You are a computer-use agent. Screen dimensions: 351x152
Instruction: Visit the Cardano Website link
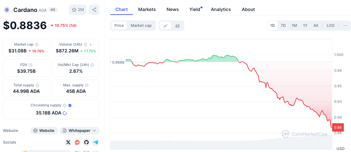[44, 131]
